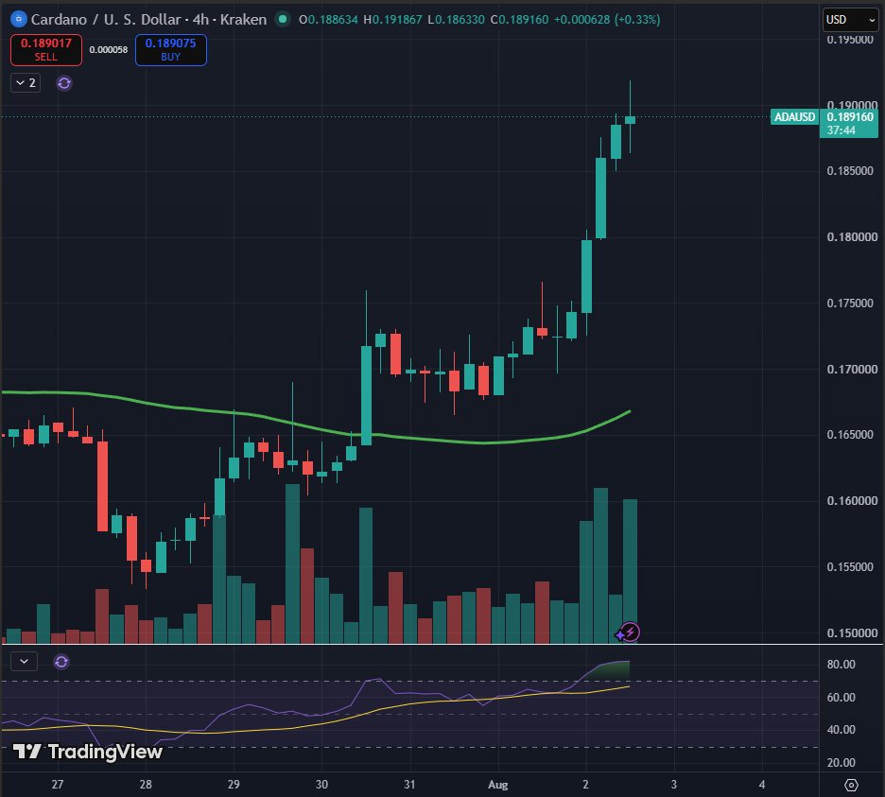Click the Aug date label on time axis
Image resolution: width=885 pixels, height=797 pixels.
497,785
